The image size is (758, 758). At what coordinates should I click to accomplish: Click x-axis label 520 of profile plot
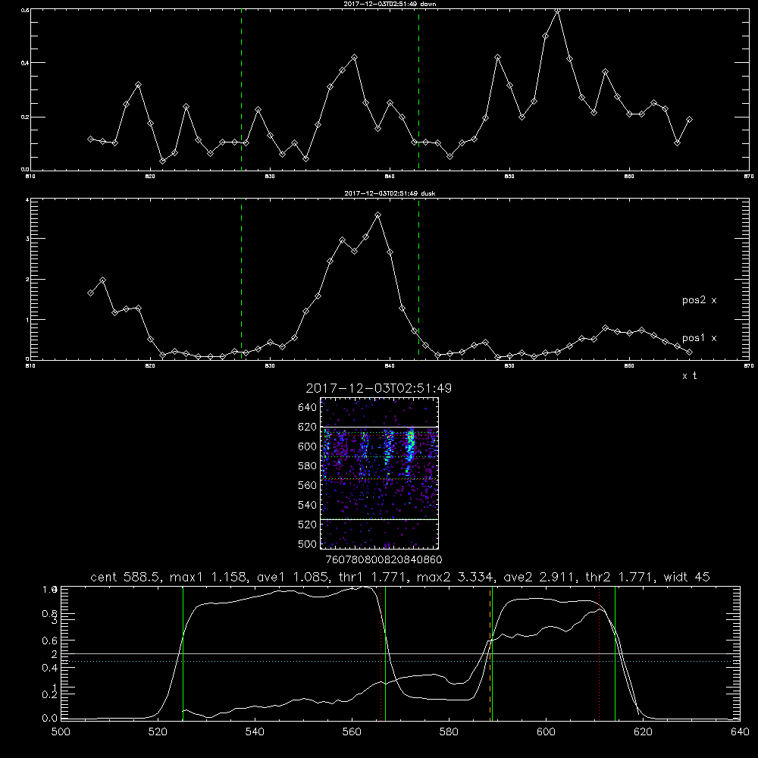pyautogui.click(x=158, y=732)
